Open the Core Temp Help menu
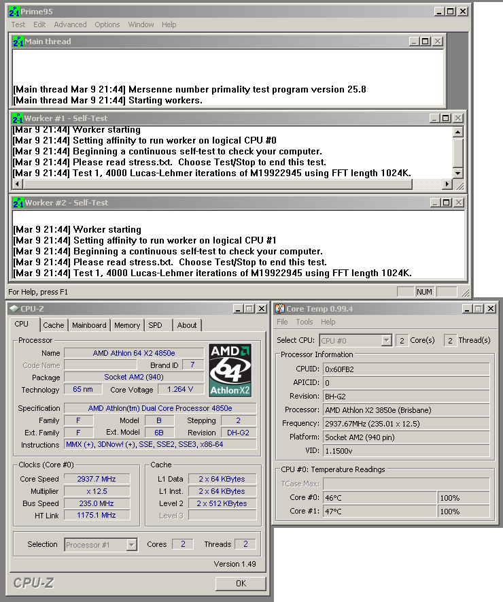Screen dimensions: 503x602 [328, 322]
